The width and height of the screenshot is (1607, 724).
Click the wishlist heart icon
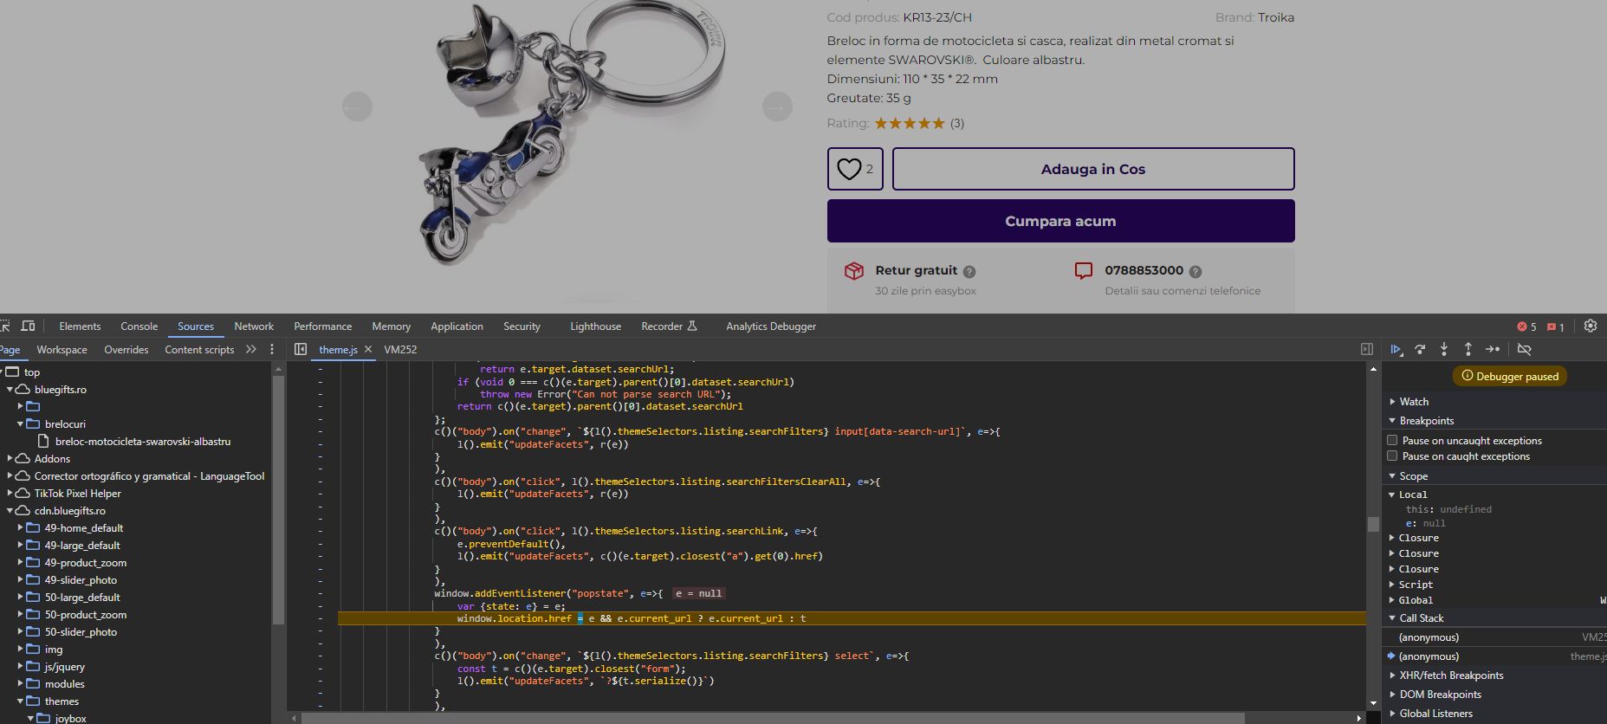point(849,169)
